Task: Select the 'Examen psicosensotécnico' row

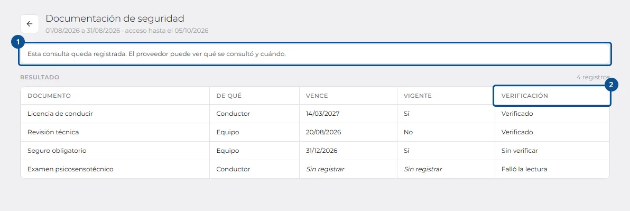Action: pos(315,169)
